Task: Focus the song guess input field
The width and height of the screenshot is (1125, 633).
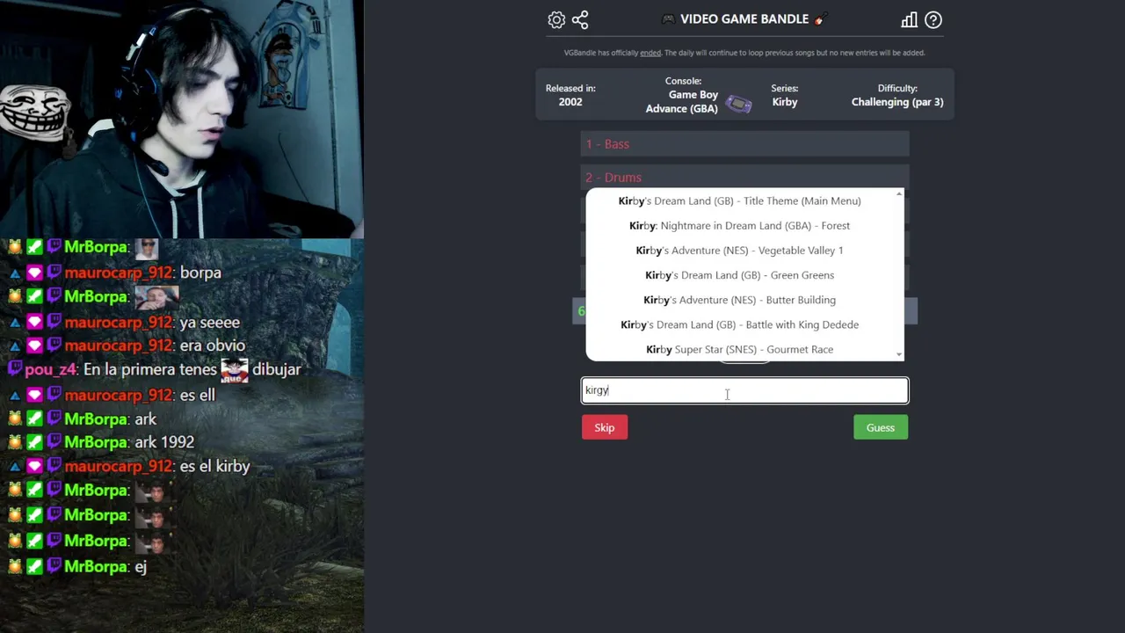Action: 744,390
